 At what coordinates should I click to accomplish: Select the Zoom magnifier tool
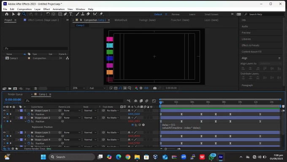[x=24, y=14]
